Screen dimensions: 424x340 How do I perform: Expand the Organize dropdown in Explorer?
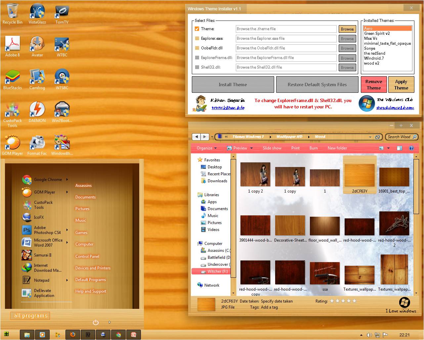pyautogui.click(x=207, y=148)
